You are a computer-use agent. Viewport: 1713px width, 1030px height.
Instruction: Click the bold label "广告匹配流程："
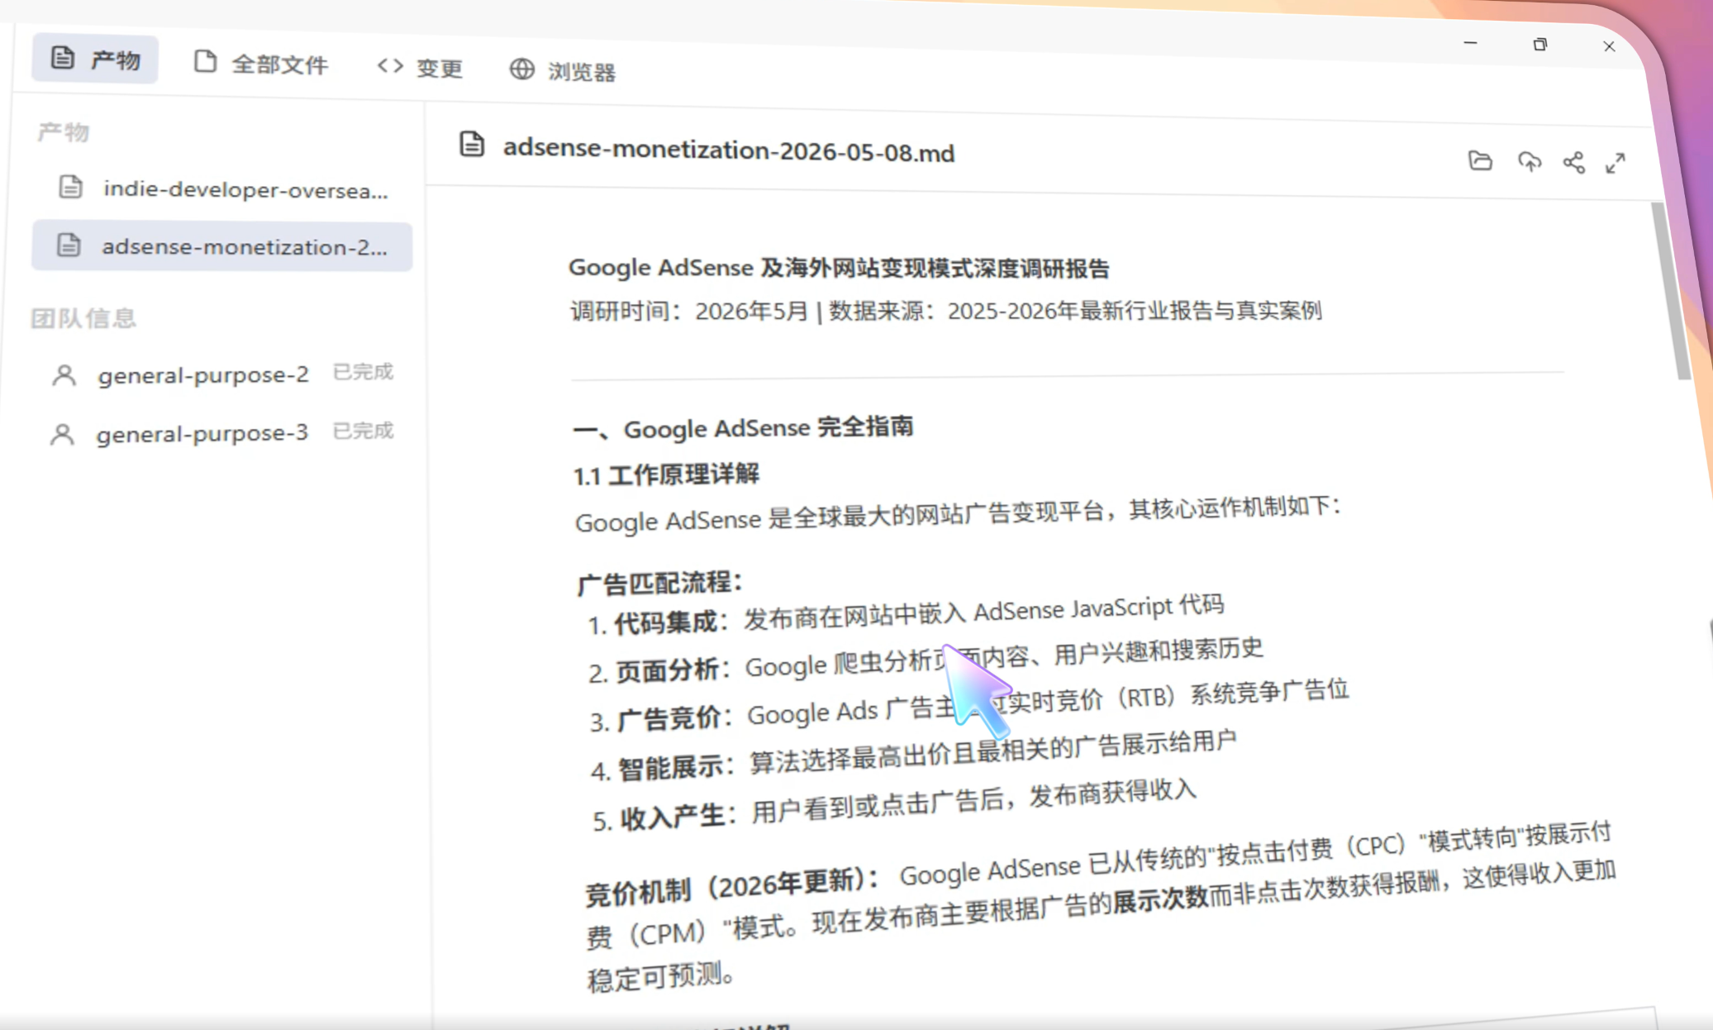[x=659, y=583]
